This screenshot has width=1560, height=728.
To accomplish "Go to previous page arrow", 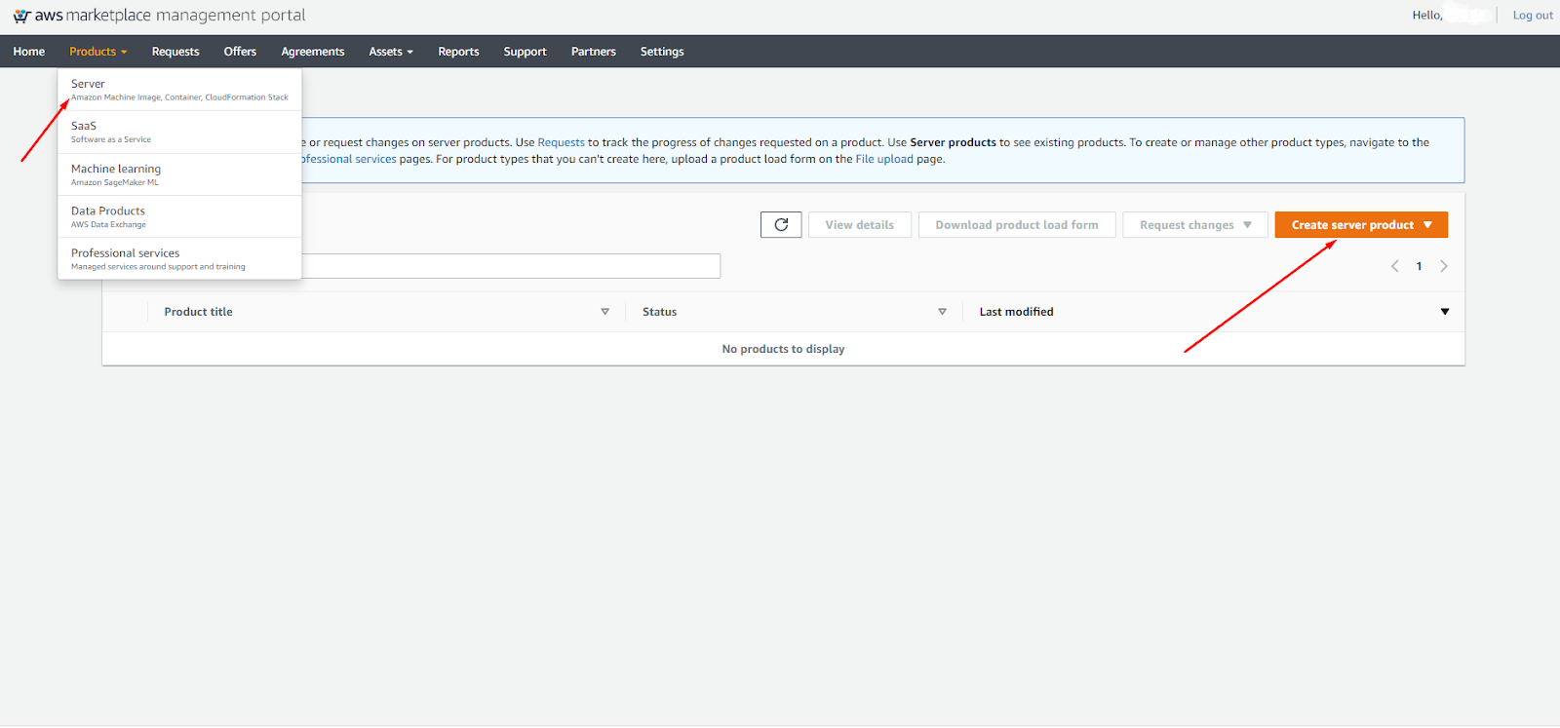I will pos(1394,266).
